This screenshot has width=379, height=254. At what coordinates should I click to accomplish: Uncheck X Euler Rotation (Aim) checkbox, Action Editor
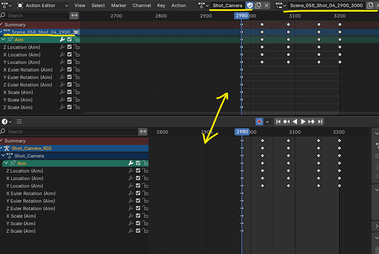(x=70, y=70)
